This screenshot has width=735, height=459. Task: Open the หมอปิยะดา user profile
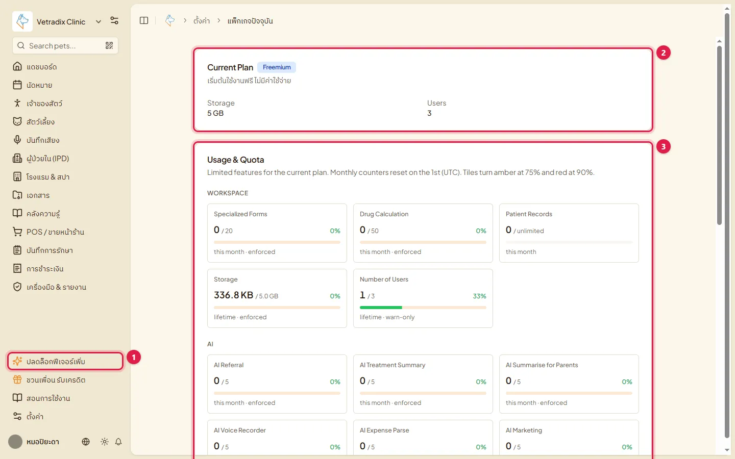[x=34, y=442]
